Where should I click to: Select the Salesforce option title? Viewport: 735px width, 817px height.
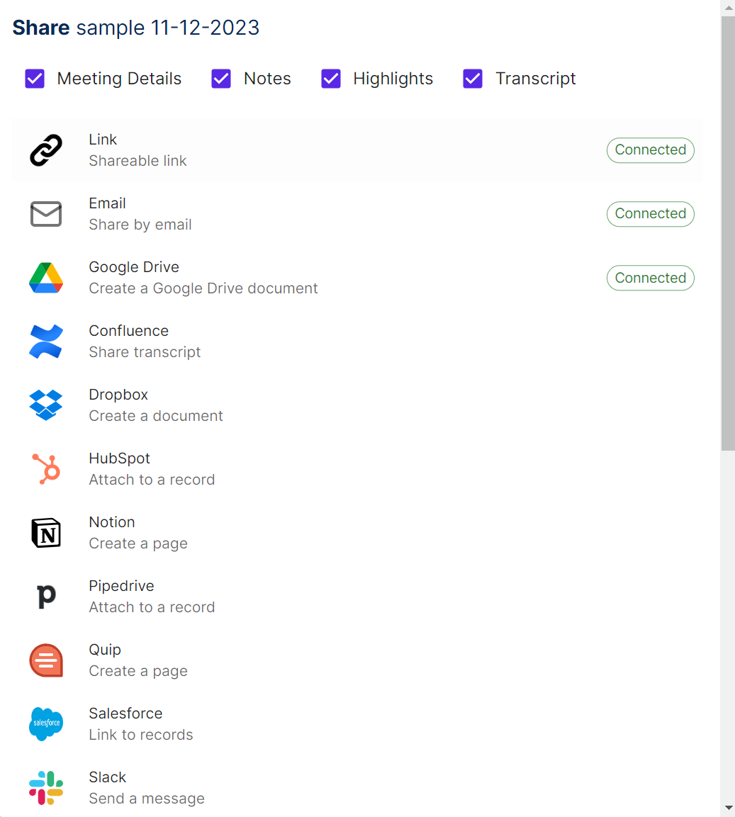tap(125, 714)
